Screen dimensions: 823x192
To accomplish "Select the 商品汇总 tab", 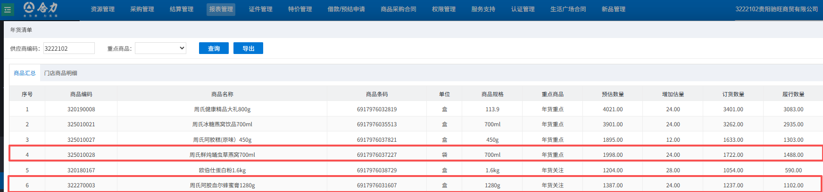I will [x=25, y=73].
